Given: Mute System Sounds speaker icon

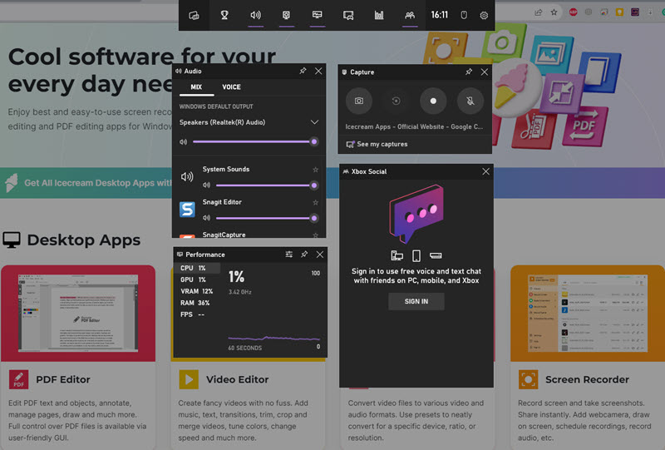Looking at the screenshot, I should point(206,185).
